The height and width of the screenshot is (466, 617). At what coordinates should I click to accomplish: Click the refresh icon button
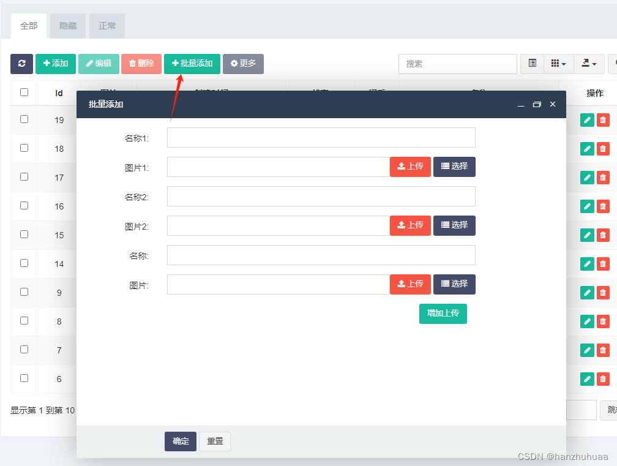click(21, 64)
